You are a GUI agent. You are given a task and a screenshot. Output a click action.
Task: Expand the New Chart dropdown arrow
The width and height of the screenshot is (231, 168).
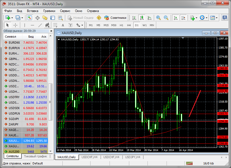pos(12,18)
